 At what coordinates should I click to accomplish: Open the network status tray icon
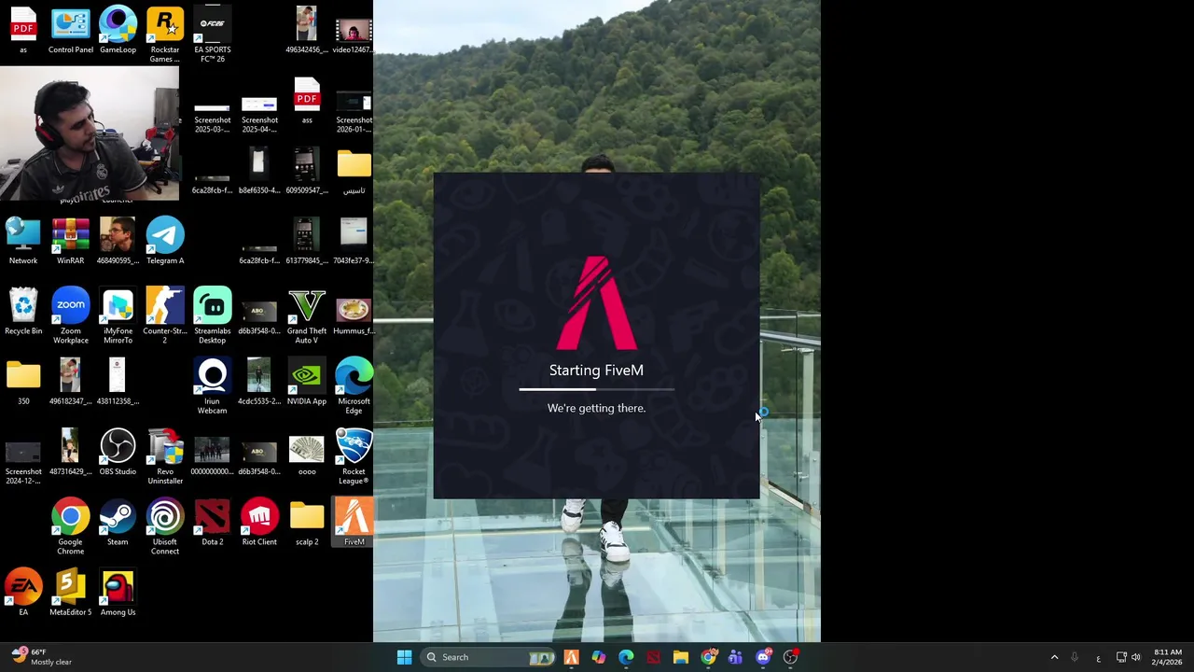coord(1121,657)
